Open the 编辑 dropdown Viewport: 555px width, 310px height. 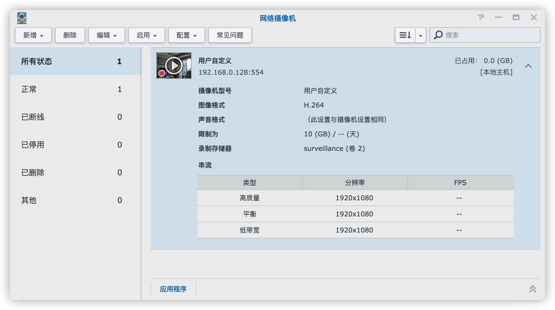pyautogui.click(x=106, y=35)
